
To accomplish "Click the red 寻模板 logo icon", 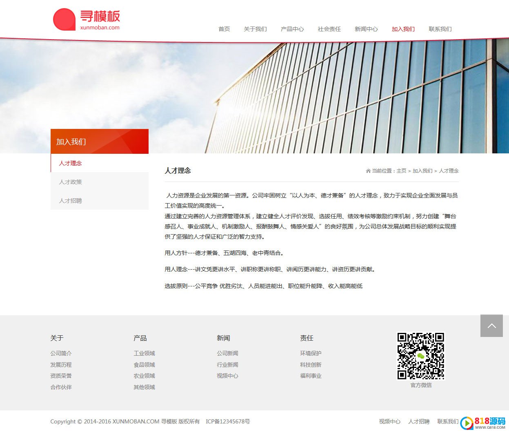I will pyautogui.click(x=64, y=19).
